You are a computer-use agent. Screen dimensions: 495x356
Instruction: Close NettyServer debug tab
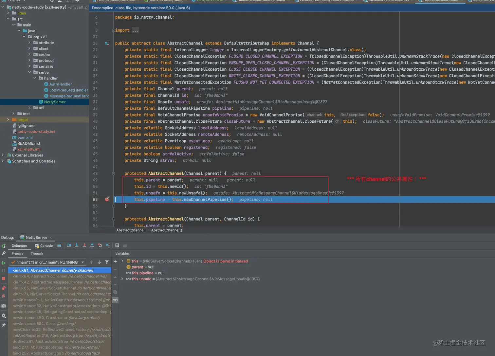point(51,238)
